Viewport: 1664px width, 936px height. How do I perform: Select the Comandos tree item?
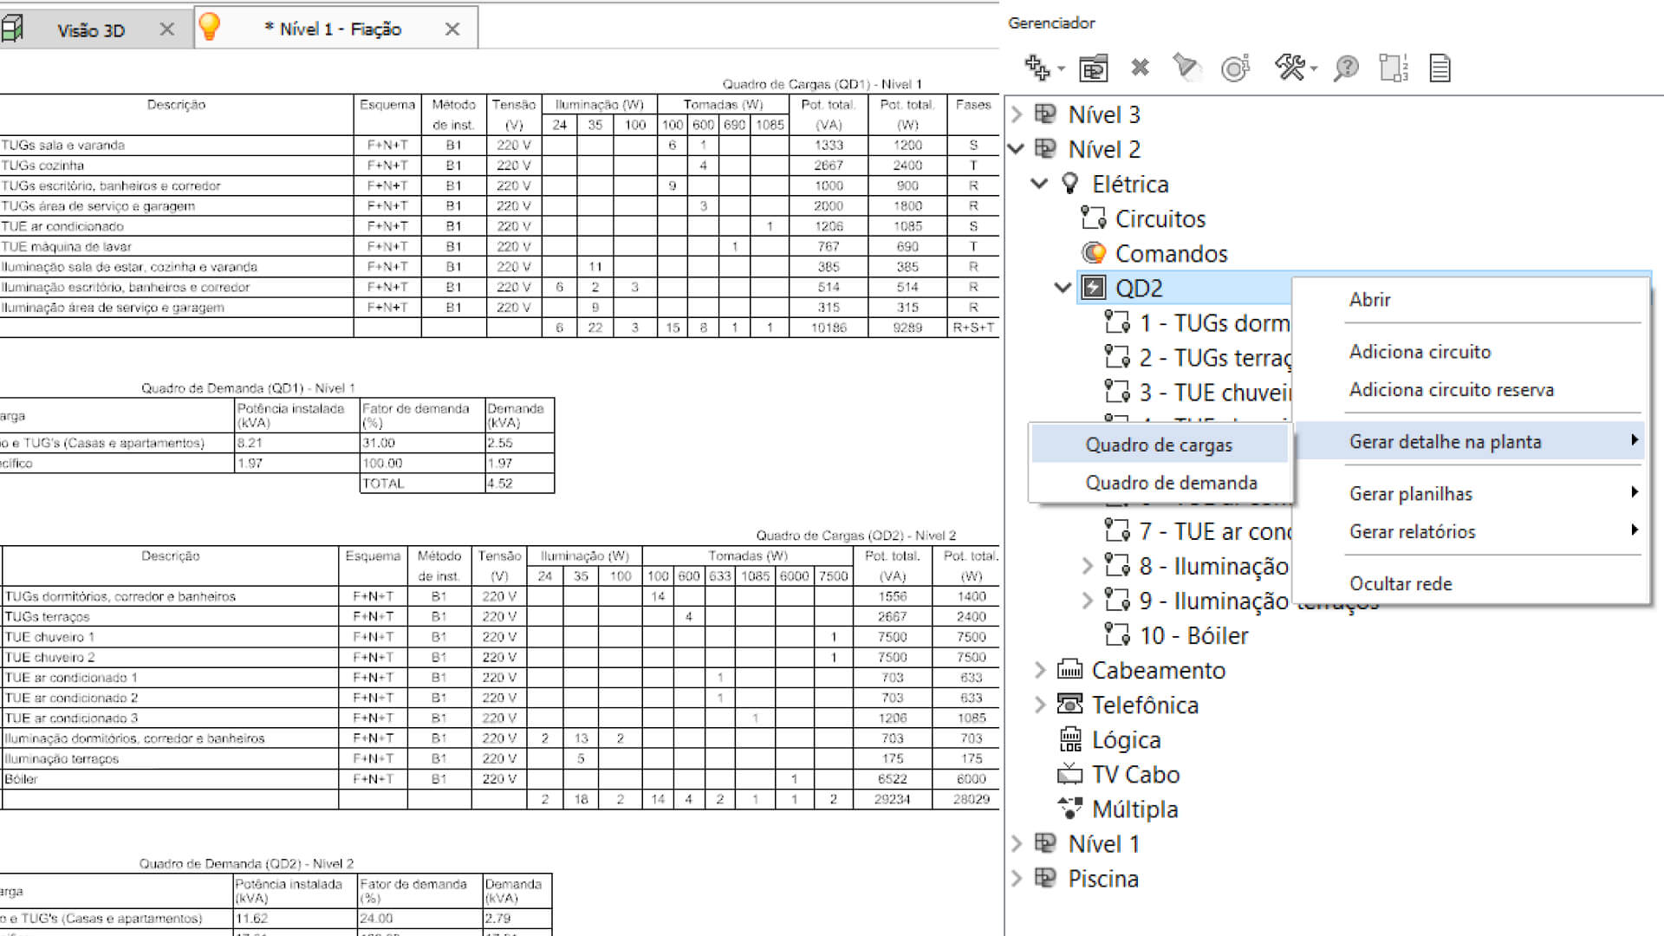1171,254
